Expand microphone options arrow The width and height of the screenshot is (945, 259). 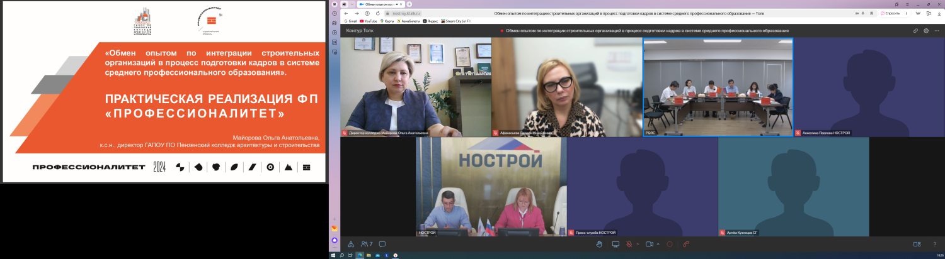tap(638, 244)
